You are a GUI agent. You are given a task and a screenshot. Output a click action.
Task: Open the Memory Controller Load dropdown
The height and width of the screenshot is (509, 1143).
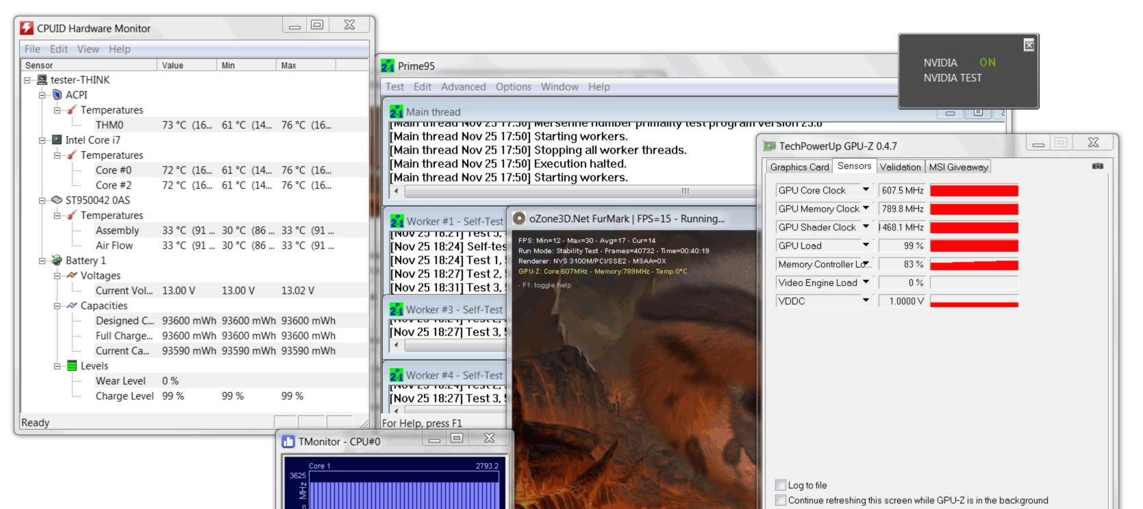(866, 263)
